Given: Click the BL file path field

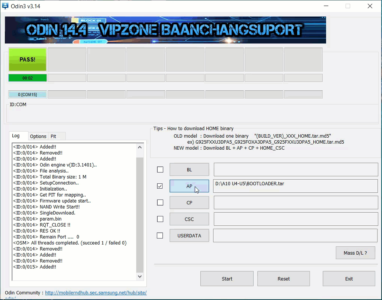Looking at the screenshot, I should [296, 169].
